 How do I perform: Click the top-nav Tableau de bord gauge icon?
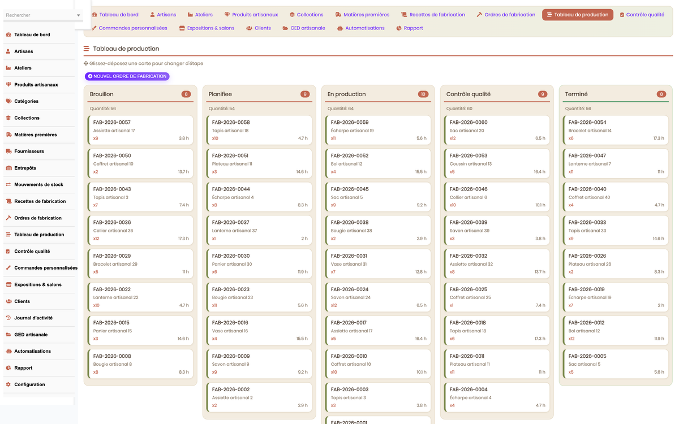pos(94,15)
